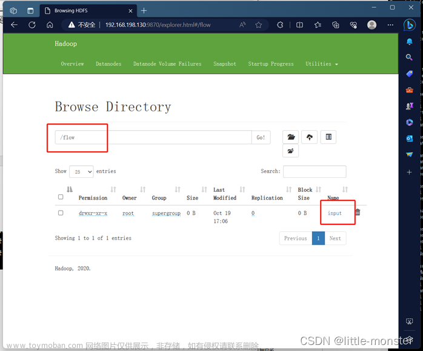
Task: Check the select-all checkbox in table header
Action: (x=61, y=197)
